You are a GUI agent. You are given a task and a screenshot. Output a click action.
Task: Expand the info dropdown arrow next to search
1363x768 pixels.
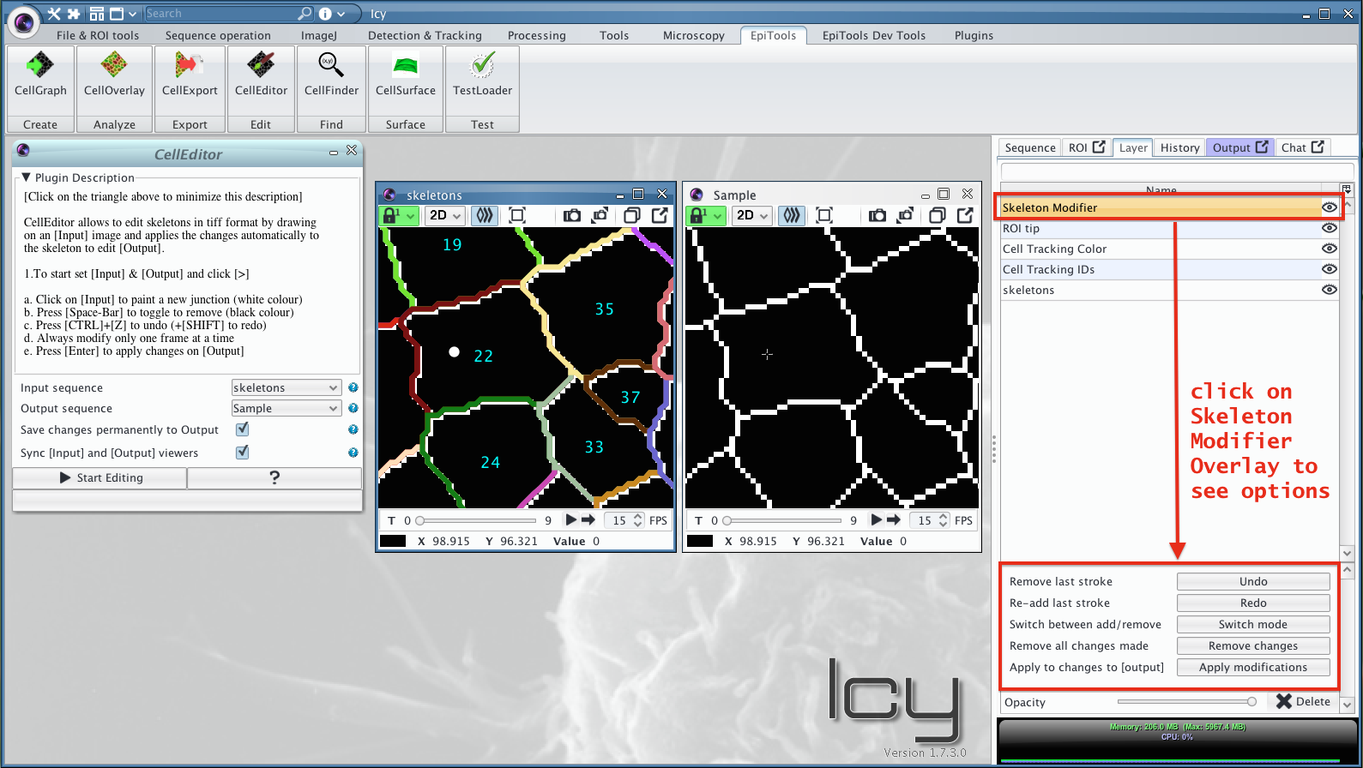341,14
